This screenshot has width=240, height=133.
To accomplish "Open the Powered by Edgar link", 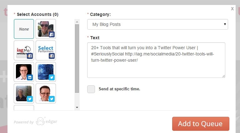I will pos(36,121).
